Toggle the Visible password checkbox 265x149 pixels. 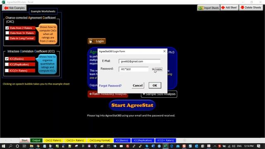click(x=153, y=69)
